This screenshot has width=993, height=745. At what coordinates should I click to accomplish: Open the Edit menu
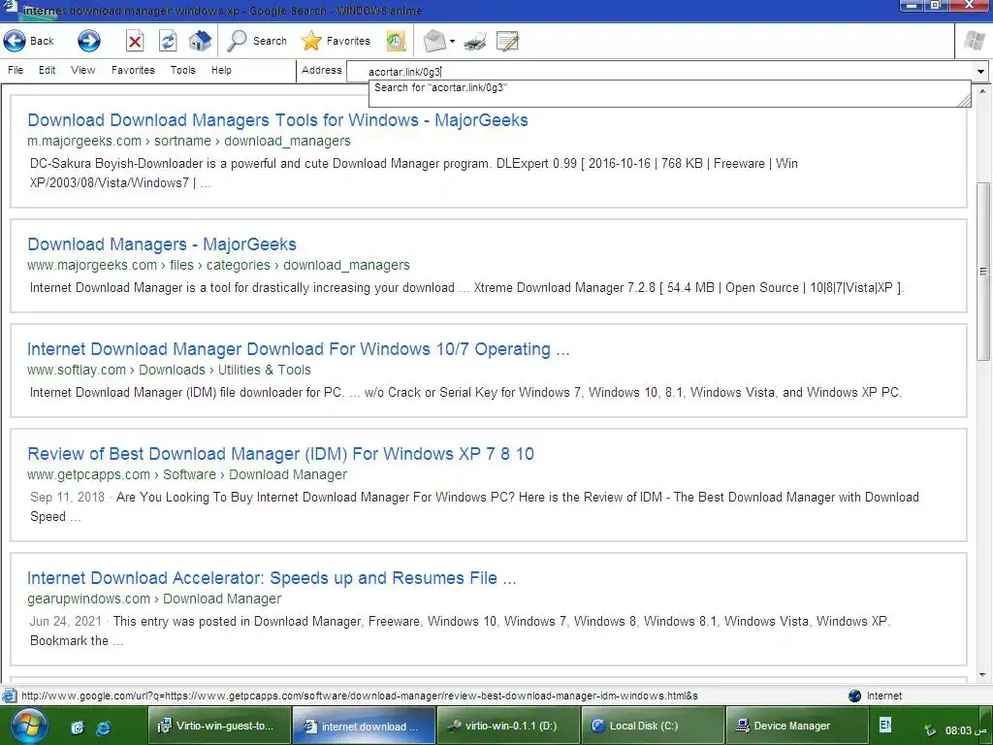point(47,70)
